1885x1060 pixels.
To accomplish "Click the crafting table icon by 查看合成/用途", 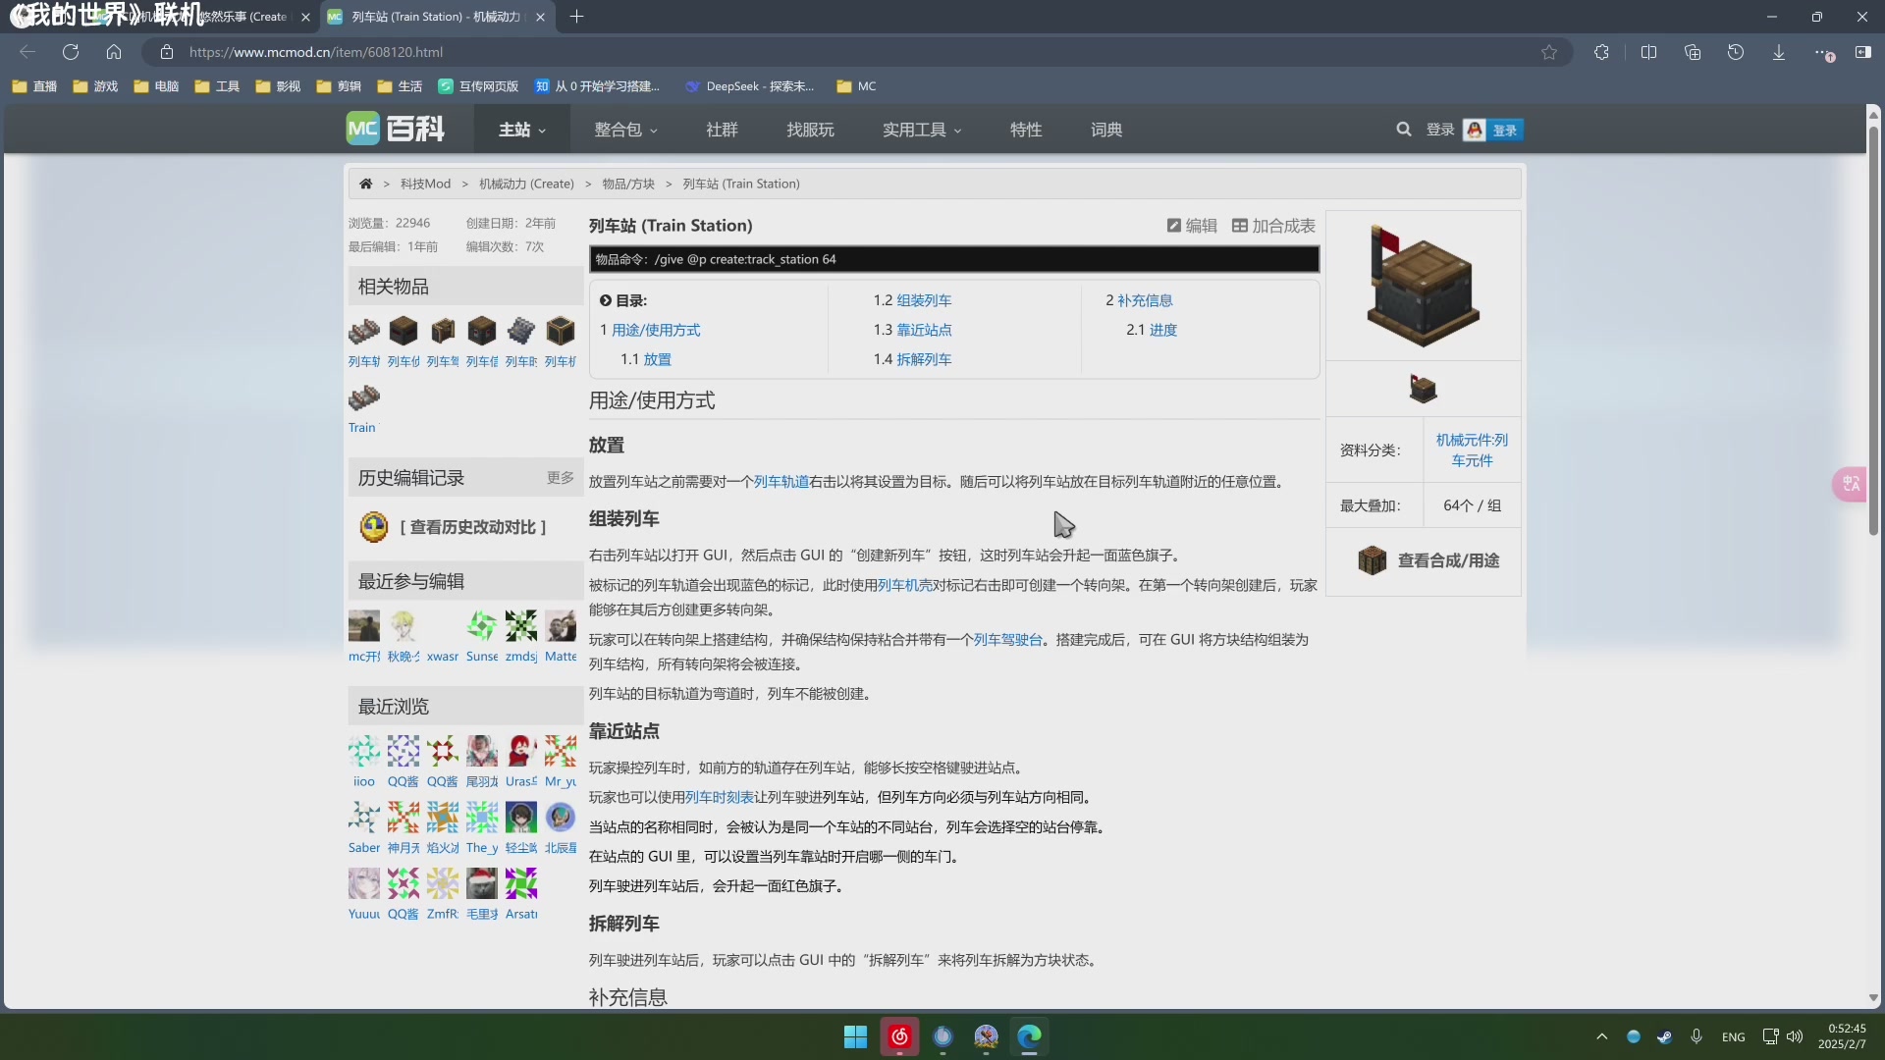I will (x=1372, y=560).
